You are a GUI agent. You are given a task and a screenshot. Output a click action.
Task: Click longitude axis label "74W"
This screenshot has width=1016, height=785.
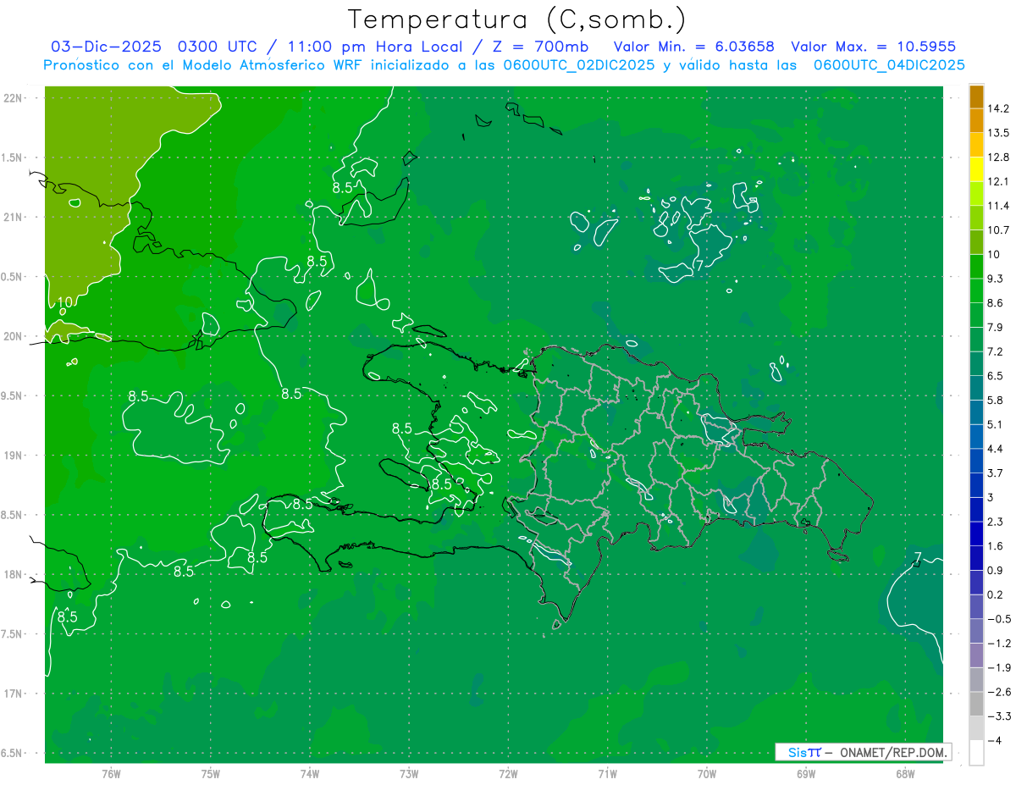pos(310,774)
